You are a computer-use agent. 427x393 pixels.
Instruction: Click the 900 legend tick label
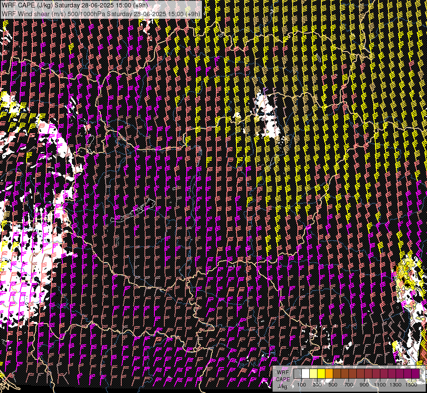[x=364, y=385]
